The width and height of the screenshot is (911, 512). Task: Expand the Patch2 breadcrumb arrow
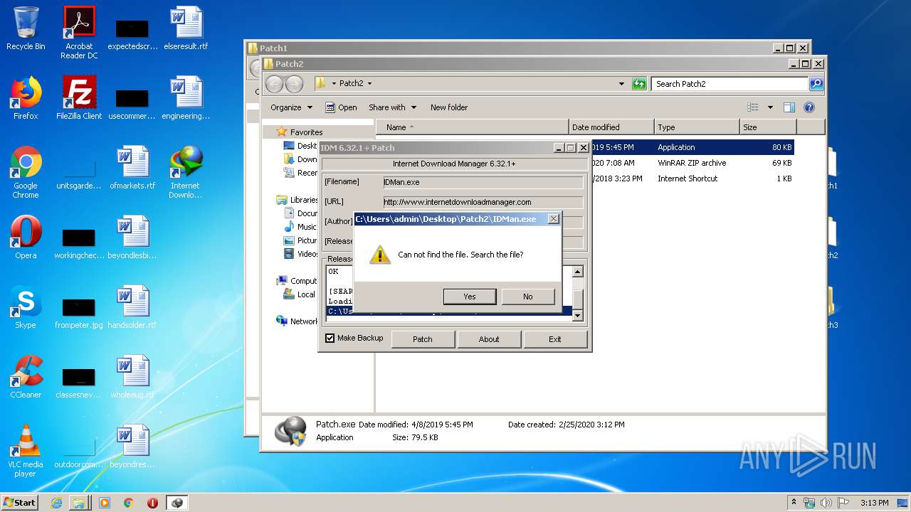pos(369,84)
